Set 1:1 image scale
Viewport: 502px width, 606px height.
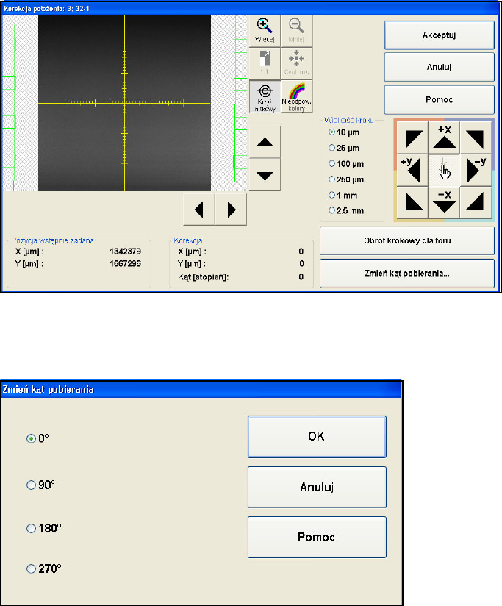(265, 63)
